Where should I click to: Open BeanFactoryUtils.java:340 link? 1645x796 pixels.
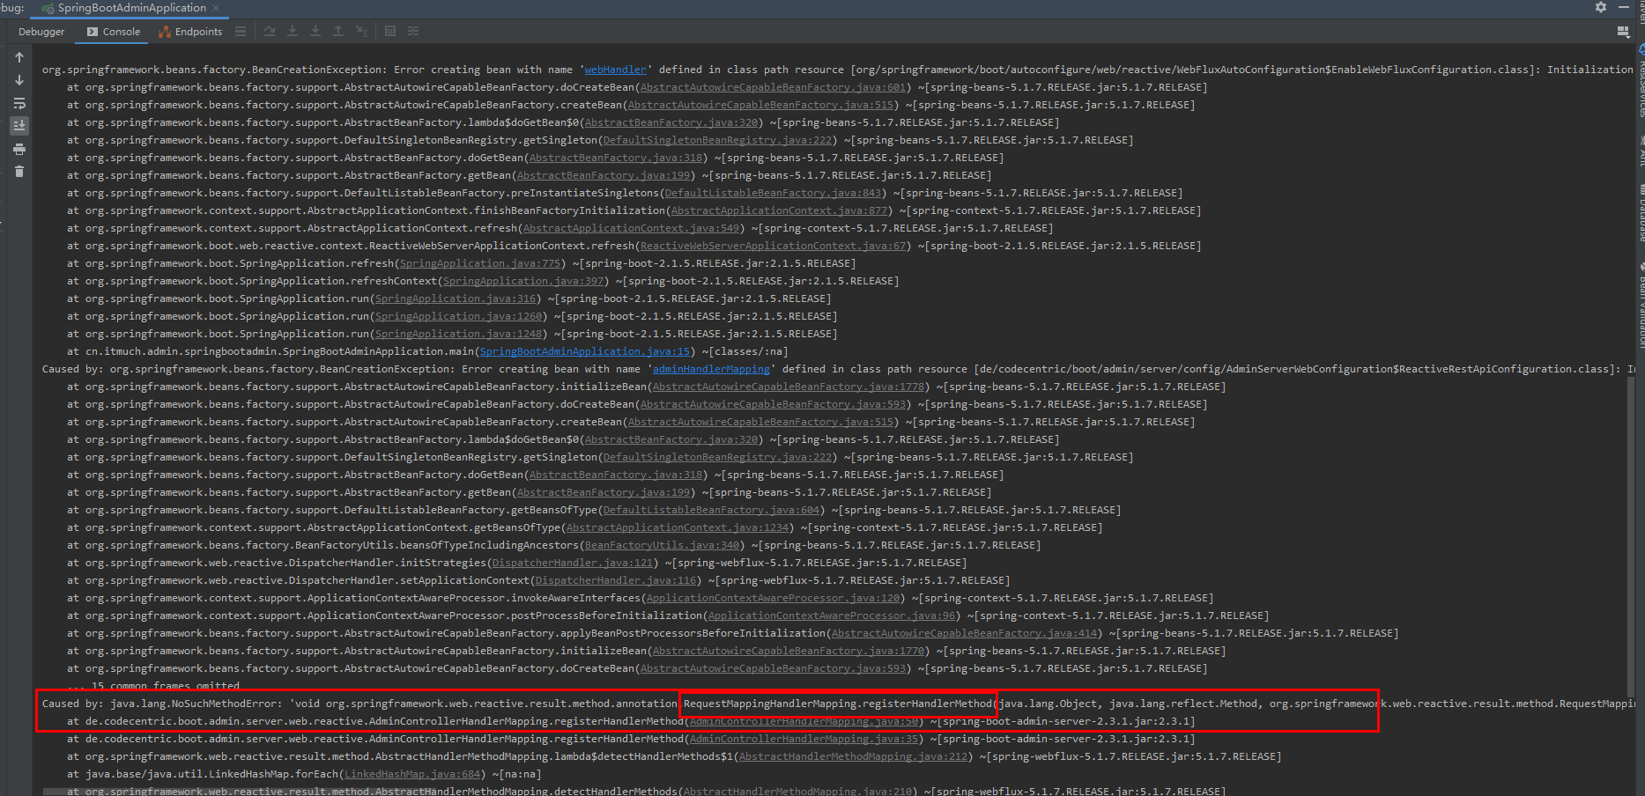coord(662,545)
